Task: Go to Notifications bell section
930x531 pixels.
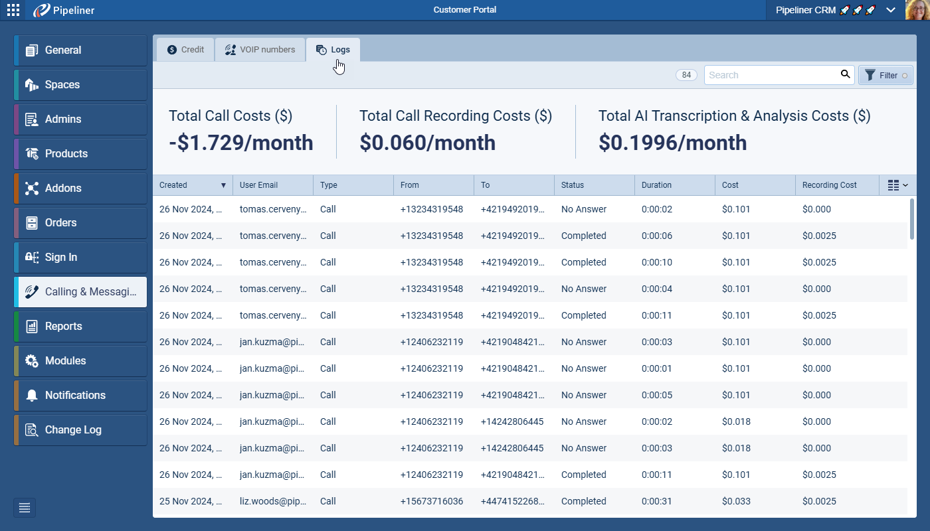Action: pyautogui.click(x=80, y=396)
